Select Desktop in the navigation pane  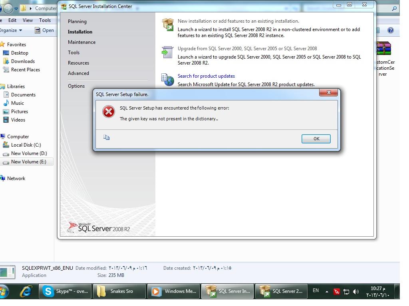coord(20,53)
